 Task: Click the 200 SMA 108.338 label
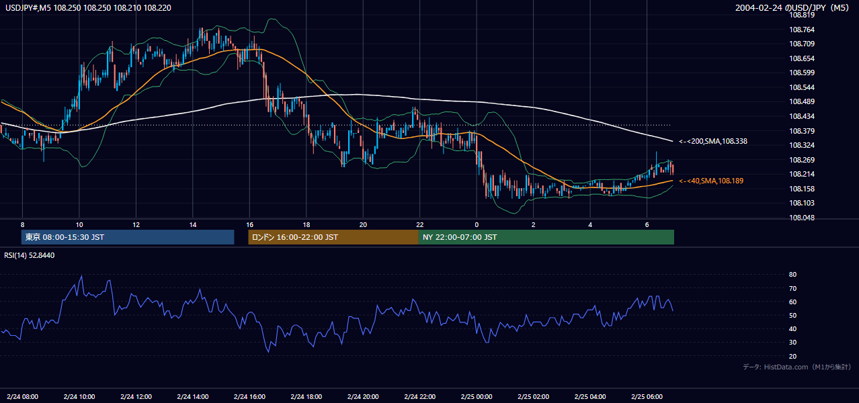pyautogui.click(x=713, y=142)
